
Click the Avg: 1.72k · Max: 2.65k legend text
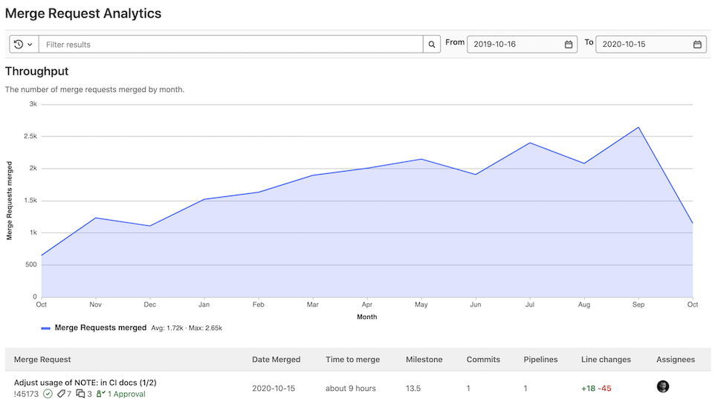pyautogui.click(x=187, y=328)
